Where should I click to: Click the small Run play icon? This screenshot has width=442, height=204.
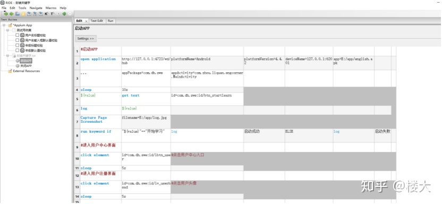(x=58, y=14)
